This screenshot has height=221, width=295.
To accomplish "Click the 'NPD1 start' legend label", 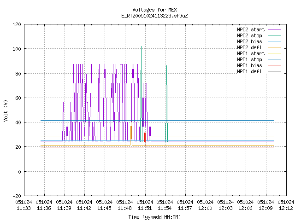I will point(251,53).
